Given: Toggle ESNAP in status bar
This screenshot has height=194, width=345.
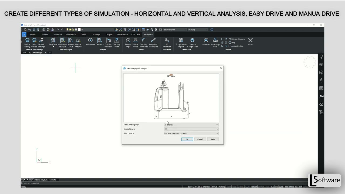Looking at the screenshot, I should click(x=254, y=187).
